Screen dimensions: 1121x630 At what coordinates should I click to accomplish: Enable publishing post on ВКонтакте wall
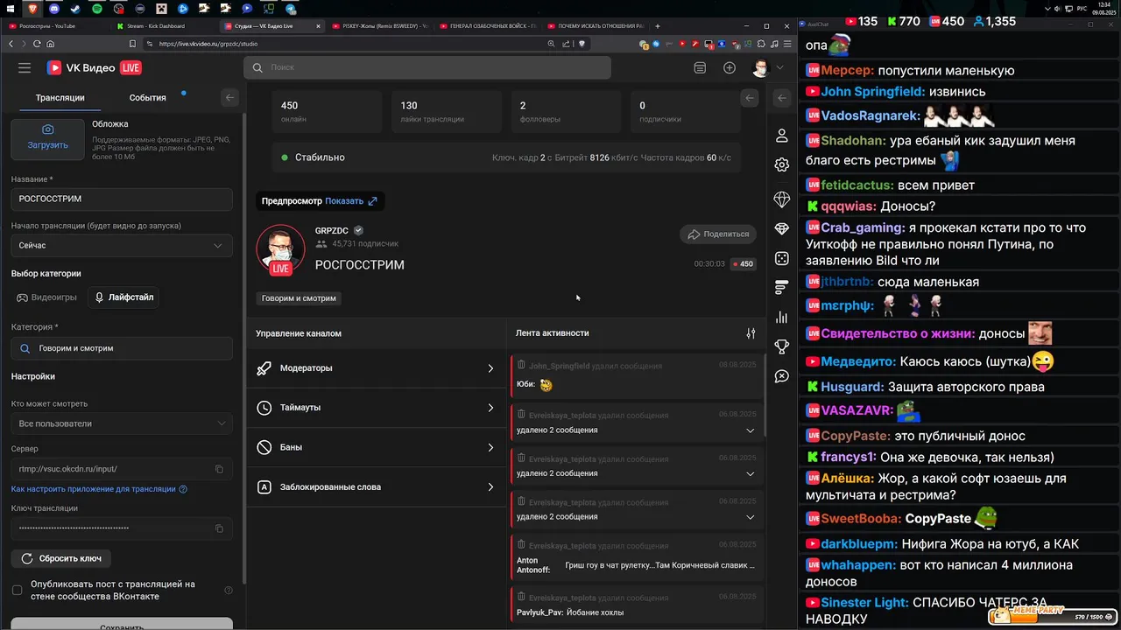click(x=17, y=590)
